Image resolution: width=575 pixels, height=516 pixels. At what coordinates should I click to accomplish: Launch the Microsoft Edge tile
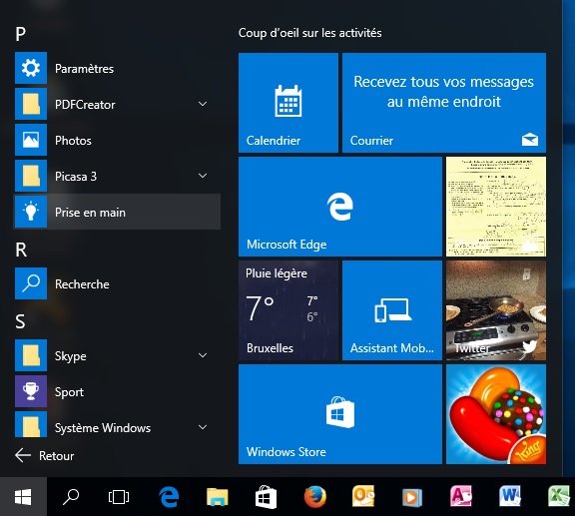pyautogui.click(x=340, y=207)
